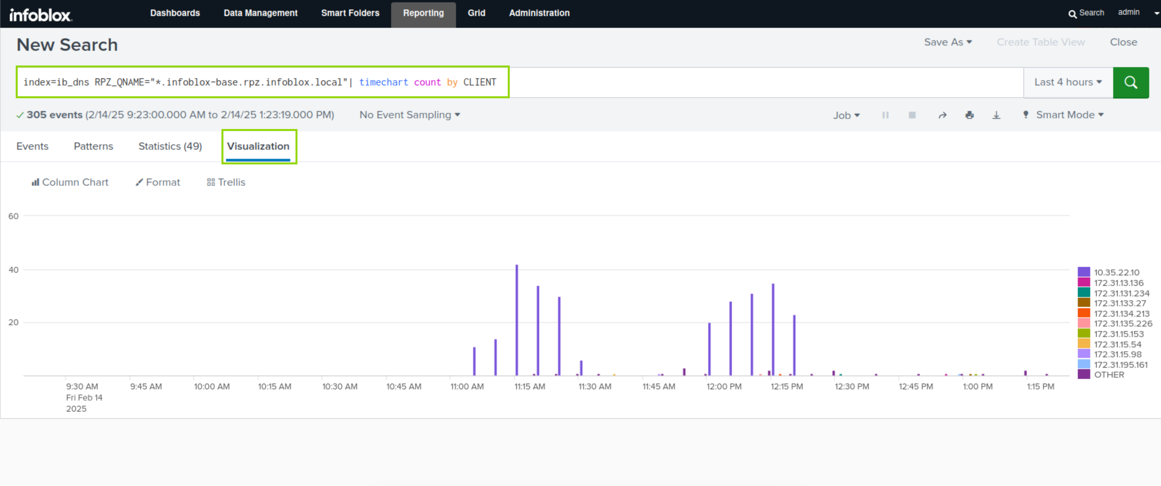
Task: Click the infoblox logo
Action: [x=41, y=15]
